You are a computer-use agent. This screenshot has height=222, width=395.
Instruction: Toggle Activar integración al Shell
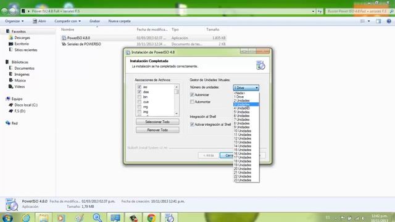point(192,125)
